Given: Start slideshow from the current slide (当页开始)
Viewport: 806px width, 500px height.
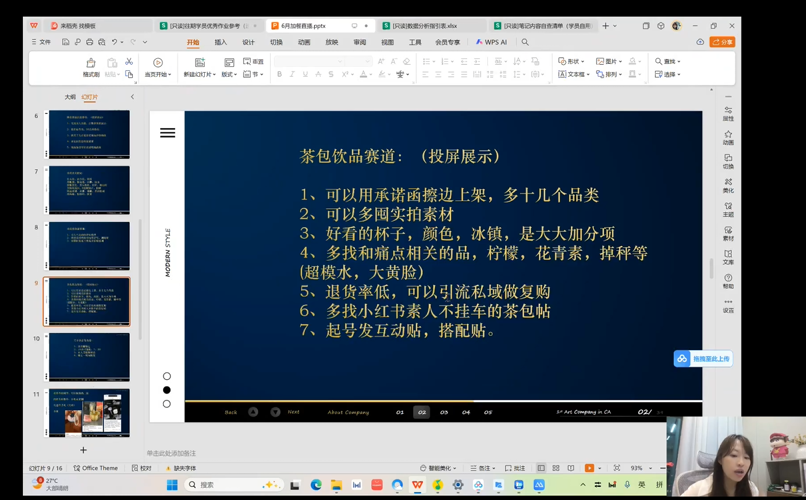Looking at the screenshot, I should coord(158,66).
